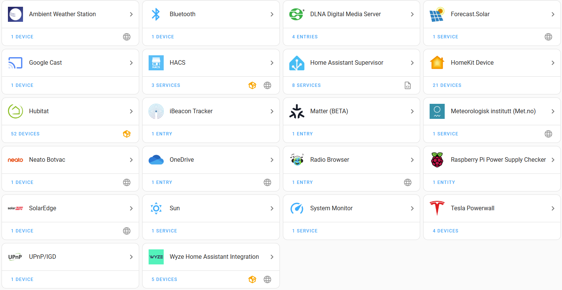562x290 pixels.
Task: Click the orange box icon on Wyze card
Action: point(252,279)
